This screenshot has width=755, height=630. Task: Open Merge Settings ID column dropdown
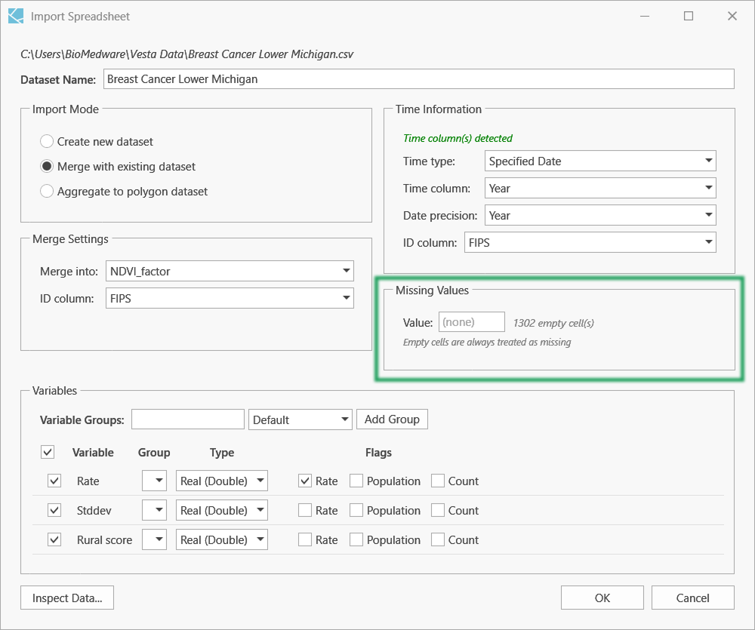pos(230,298)
